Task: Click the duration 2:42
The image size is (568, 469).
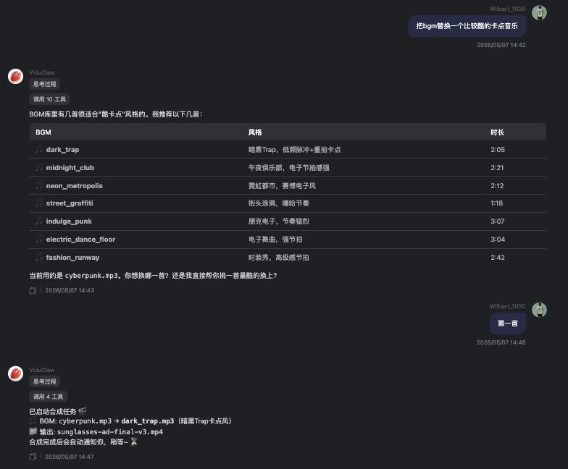Action: 497,258
